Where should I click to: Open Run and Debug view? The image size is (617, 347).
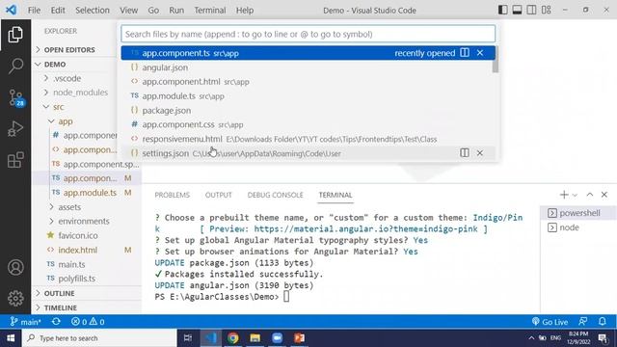click(15, 128)
